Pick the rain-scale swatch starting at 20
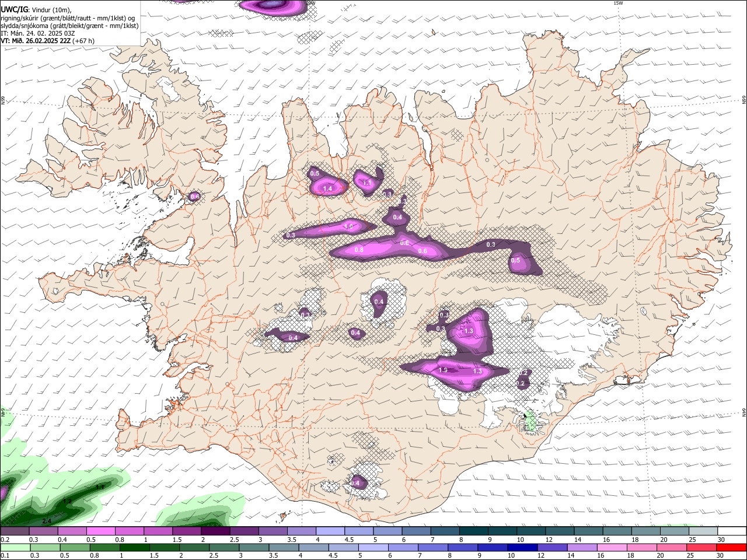Viewport: 747px width, 560px height. pyautogui.click(x=672, y=547)
